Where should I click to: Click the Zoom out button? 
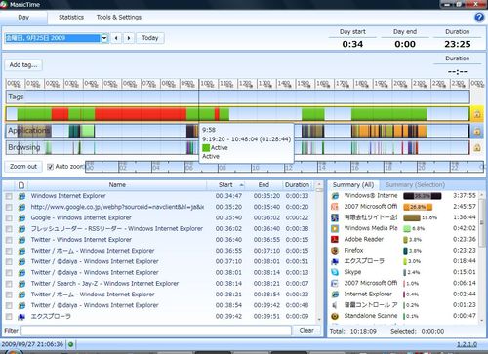pyautogui.click(x=23, y=167)
